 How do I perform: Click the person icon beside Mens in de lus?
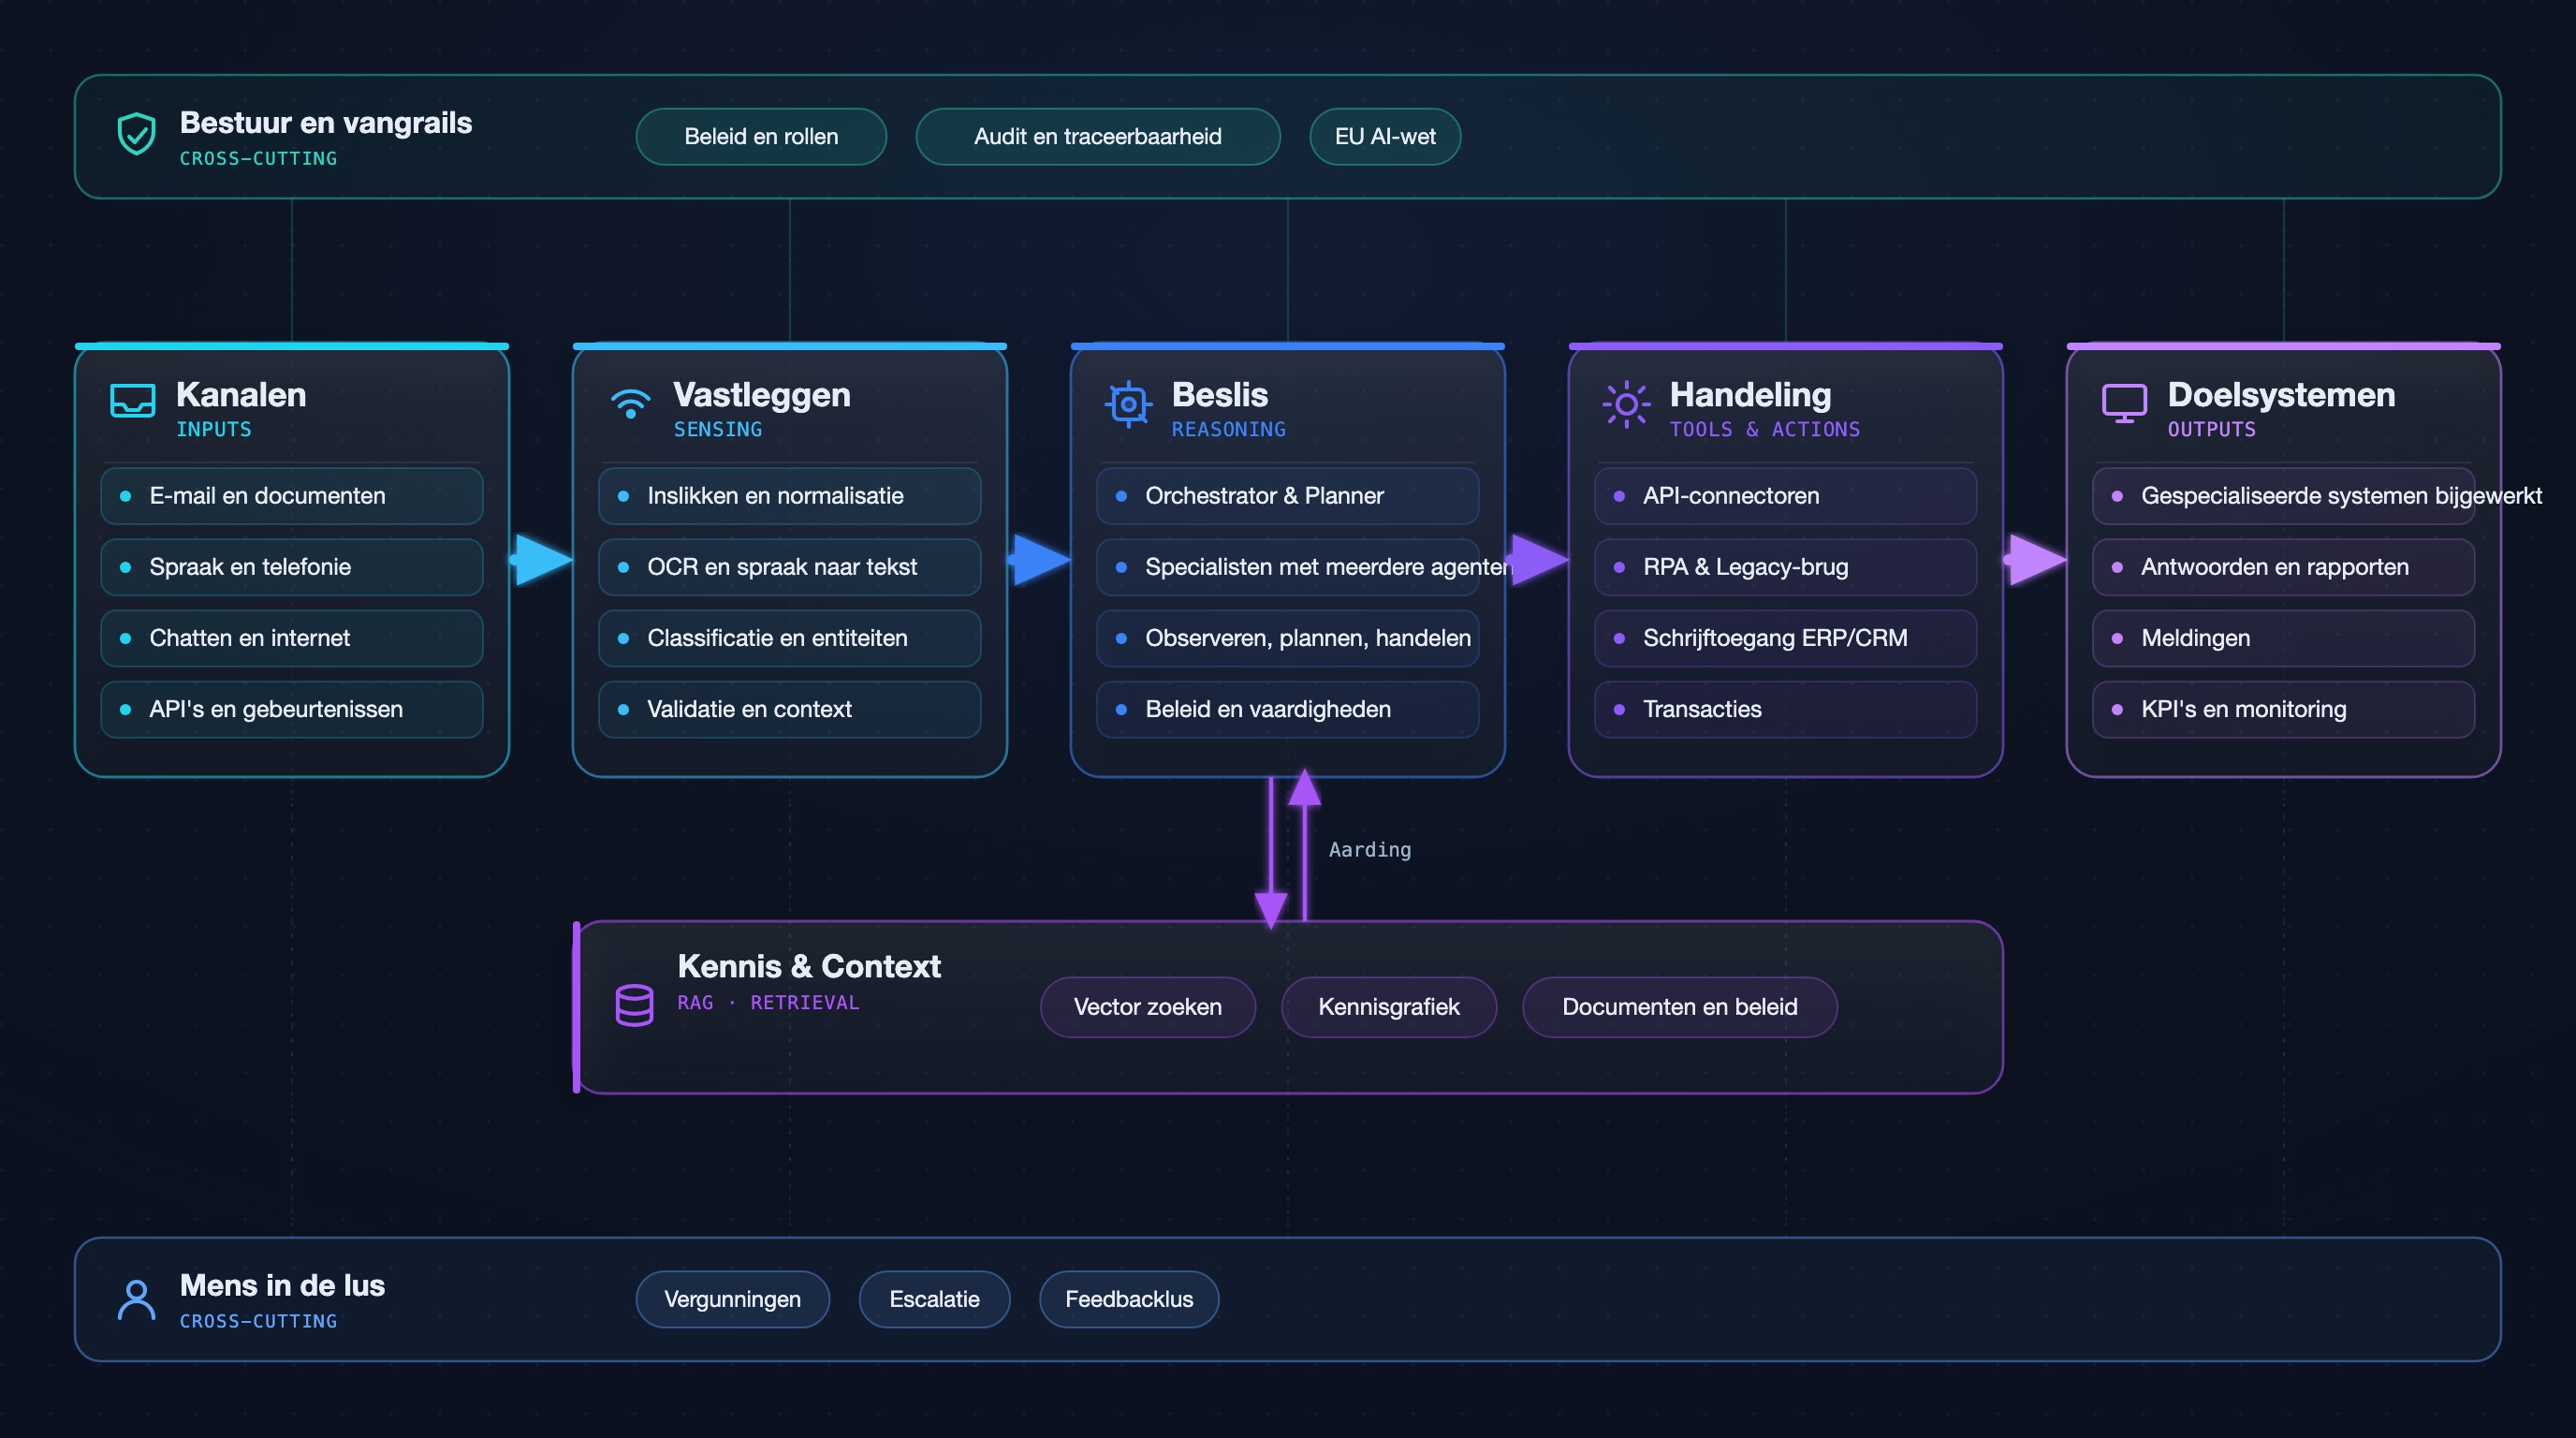(136, 1299)
